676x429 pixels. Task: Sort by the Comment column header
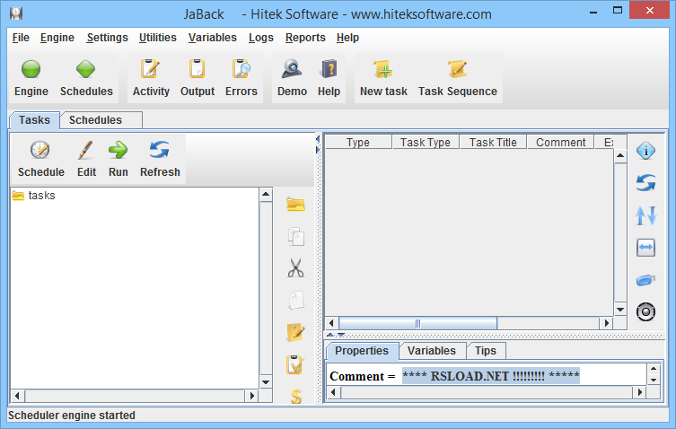[560, 143]
